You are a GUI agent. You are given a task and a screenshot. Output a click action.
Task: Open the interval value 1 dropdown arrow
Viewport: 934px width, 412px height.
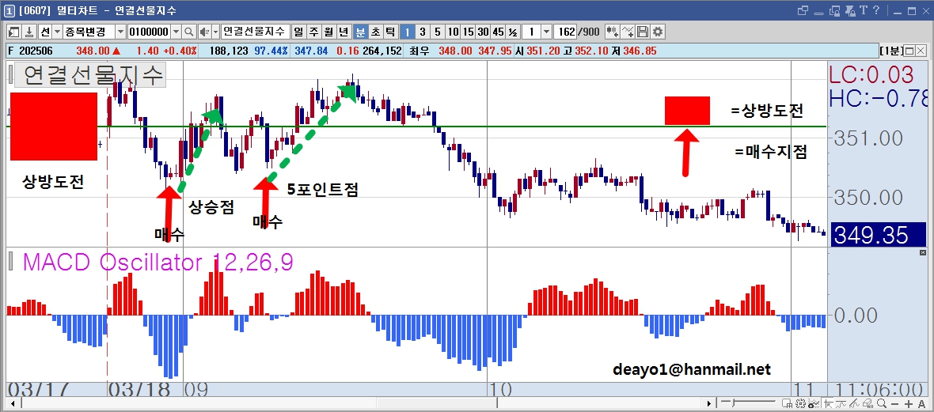(x=546, y=32)
